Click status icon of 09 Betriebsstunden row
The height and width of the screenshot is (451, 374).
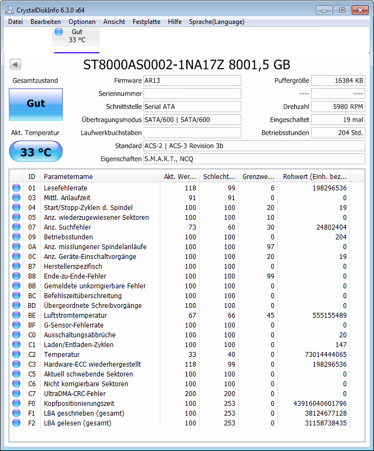click(16, 237)
